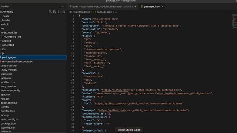
Task: Open rtn-centered-text.podspec file
Action: [x=17, y=62]
